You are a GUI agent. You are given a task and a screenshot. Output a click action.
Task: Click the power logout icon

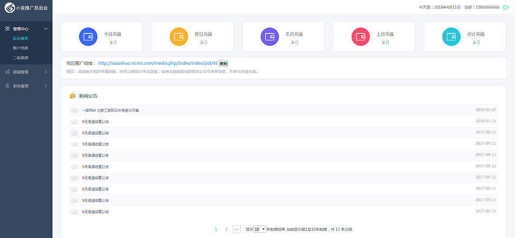click(505, 7)
